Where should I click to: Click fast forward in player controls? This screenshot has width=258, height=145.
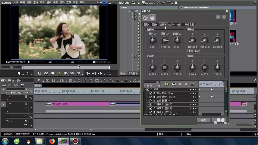tap(72, 74)
